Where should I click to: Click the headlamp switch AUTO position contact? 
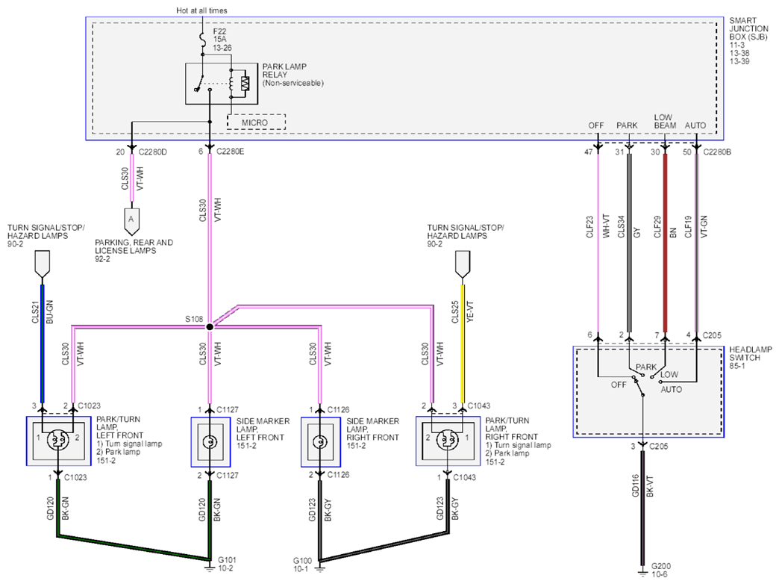(660, 382)
